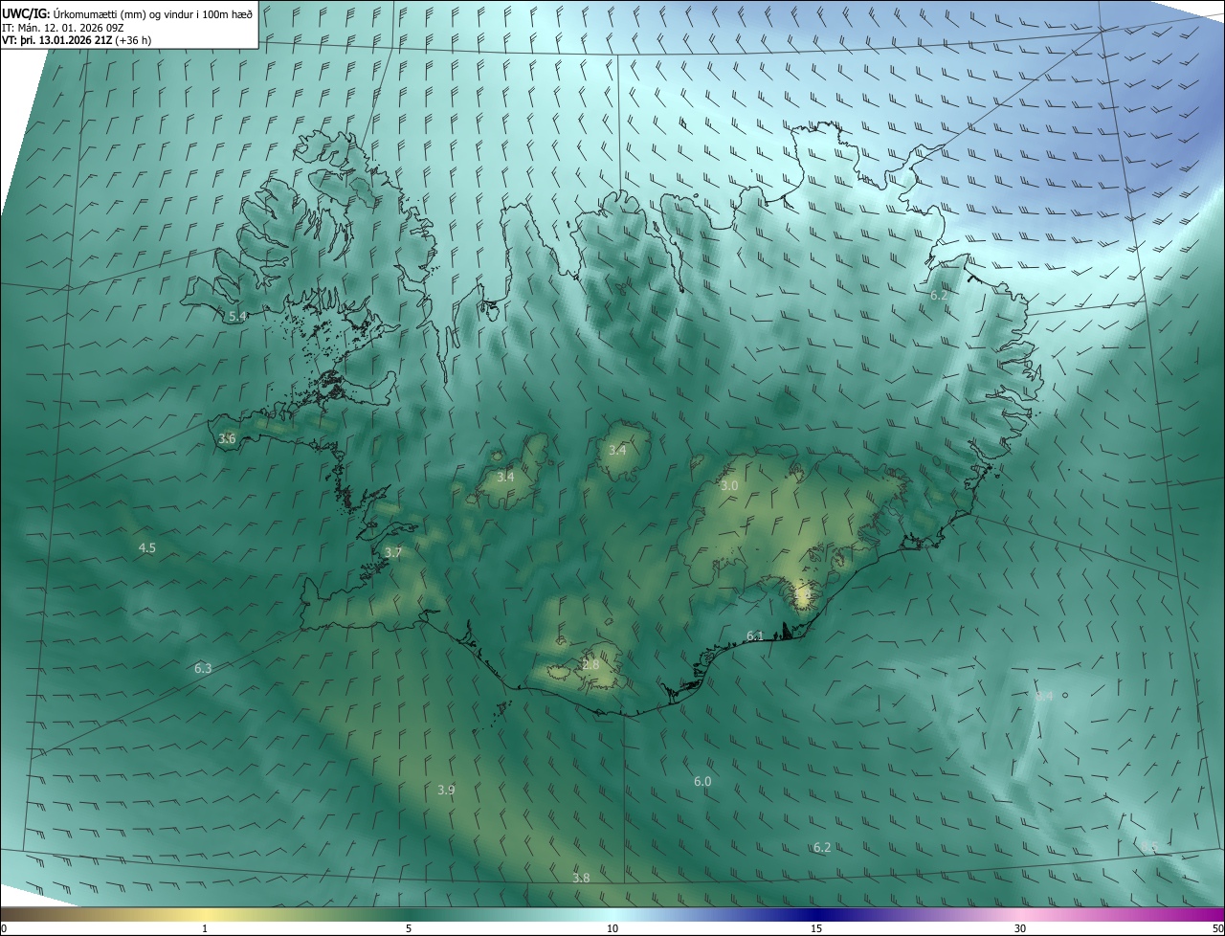This screenshot has height=936, width=1225.
Task: Click the colorbar tick label 15
Action: [816, 928]
